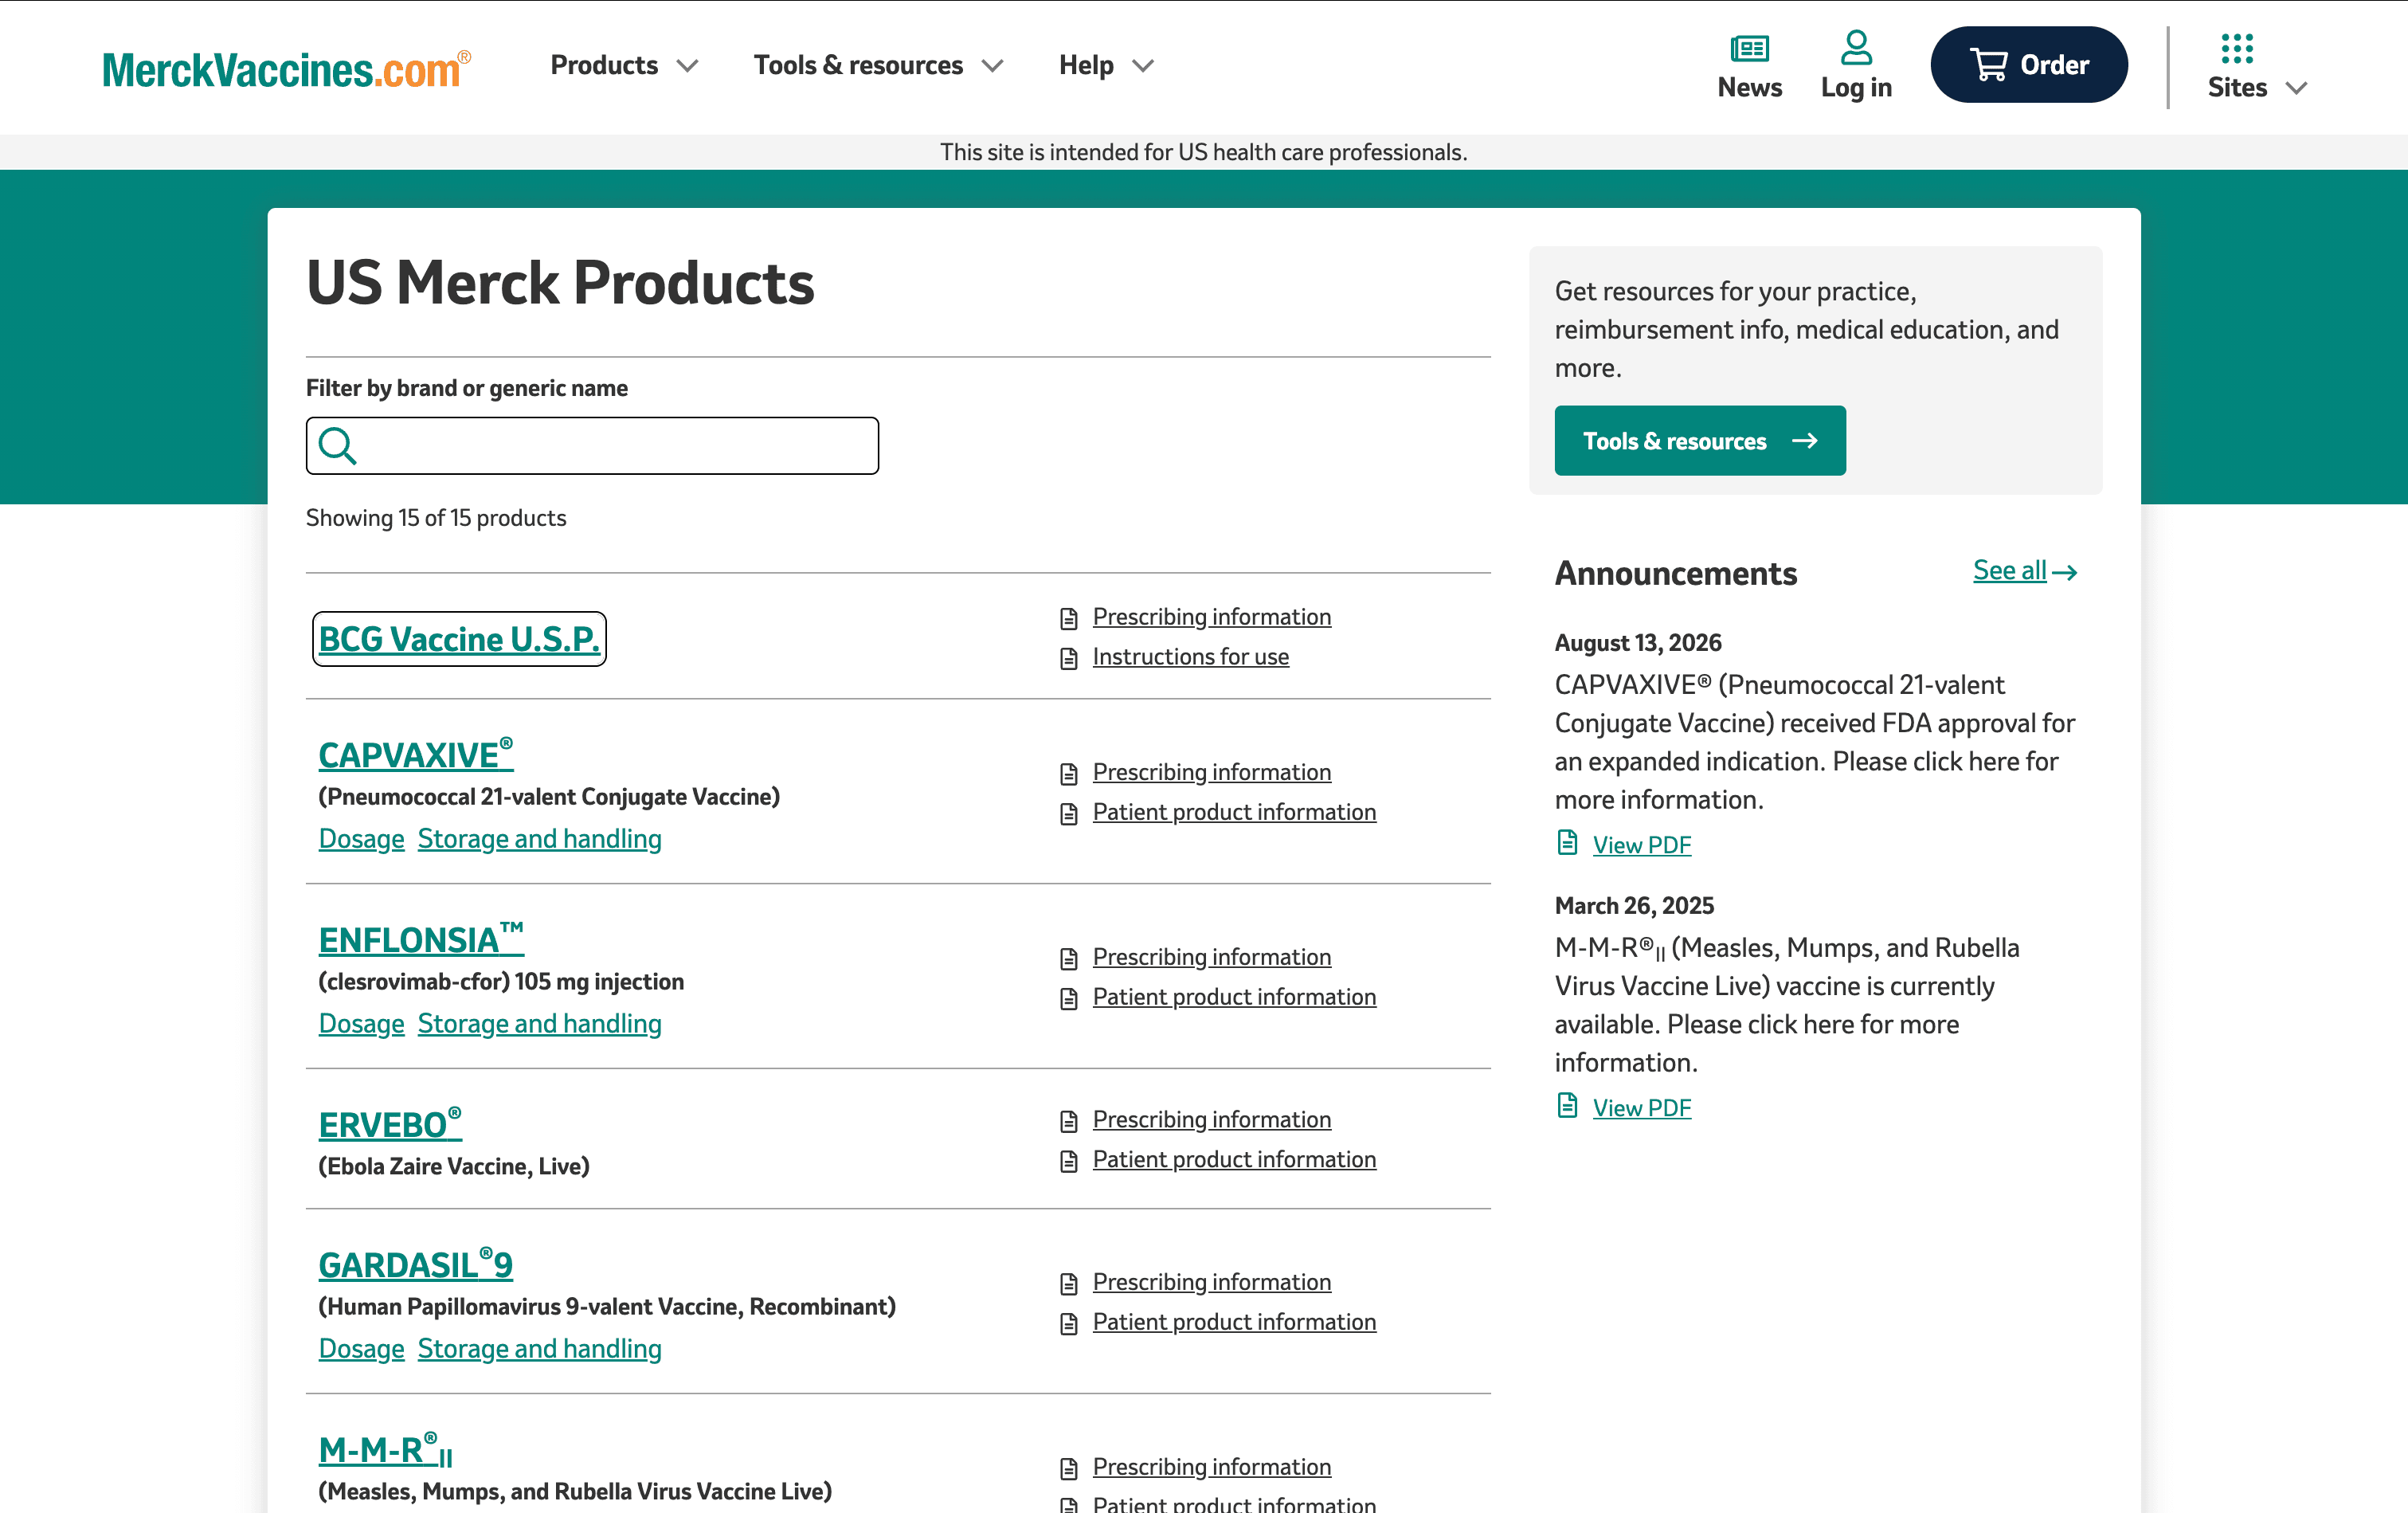Open ERVEBO Prescribing information link
The image size is (2408, 1513).
[1212, 1119]
